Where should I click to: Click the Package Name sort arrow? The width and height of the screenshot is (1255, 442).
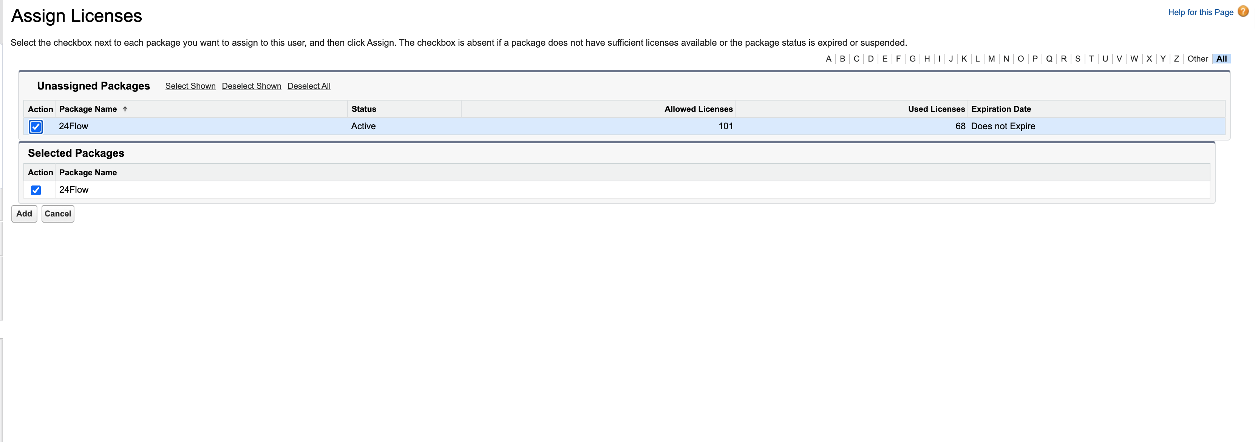point(125,109)
